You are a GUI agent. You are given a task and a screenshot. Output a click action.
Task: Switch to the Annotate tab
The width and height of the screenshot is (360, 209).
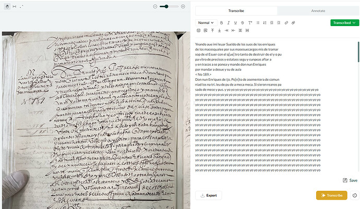point(318,10)
